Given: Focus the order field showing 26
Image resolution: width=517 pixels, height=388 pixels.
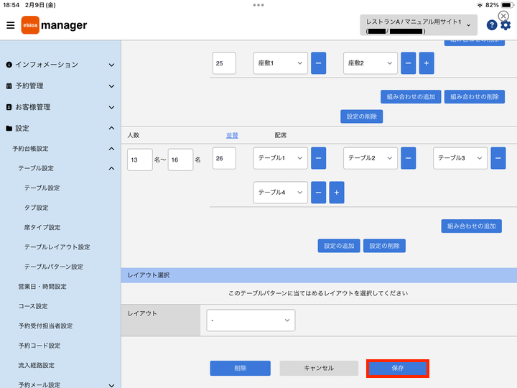Looking at the screenshot, I should (x=224, y=158).
